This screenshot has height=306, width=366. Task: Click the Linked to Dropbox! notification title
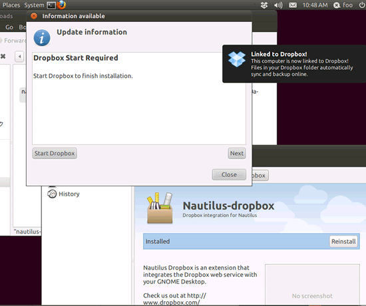[279, 54]
